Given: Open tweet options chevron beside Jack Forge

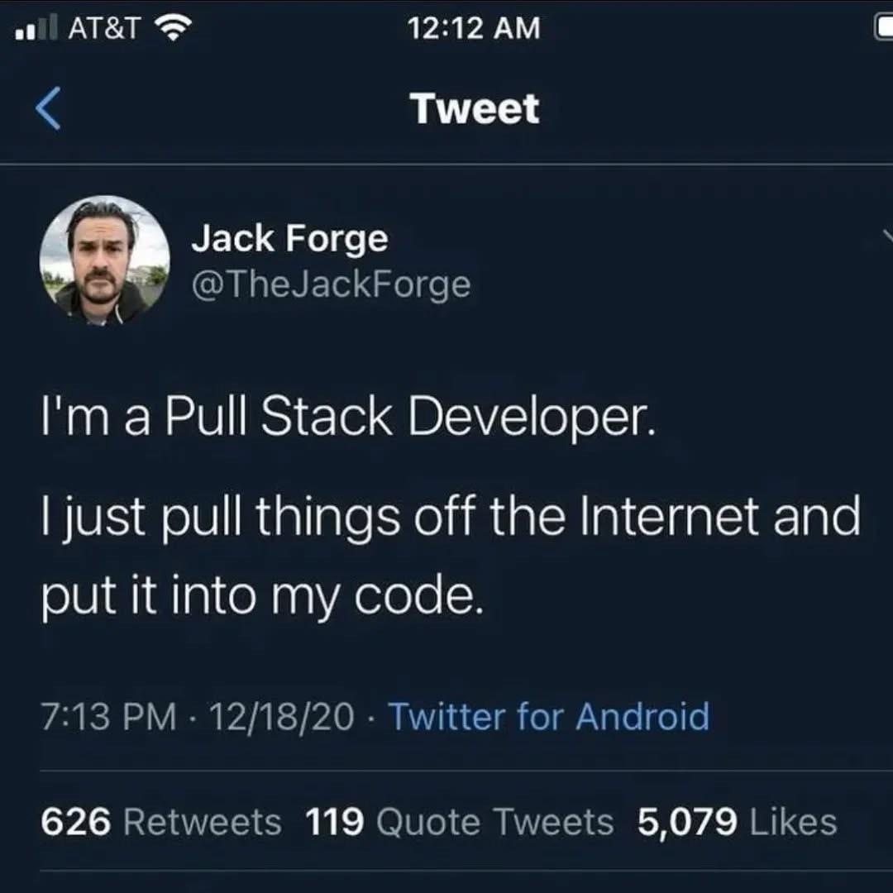Looking at the screenshot, I should point(888,235).
